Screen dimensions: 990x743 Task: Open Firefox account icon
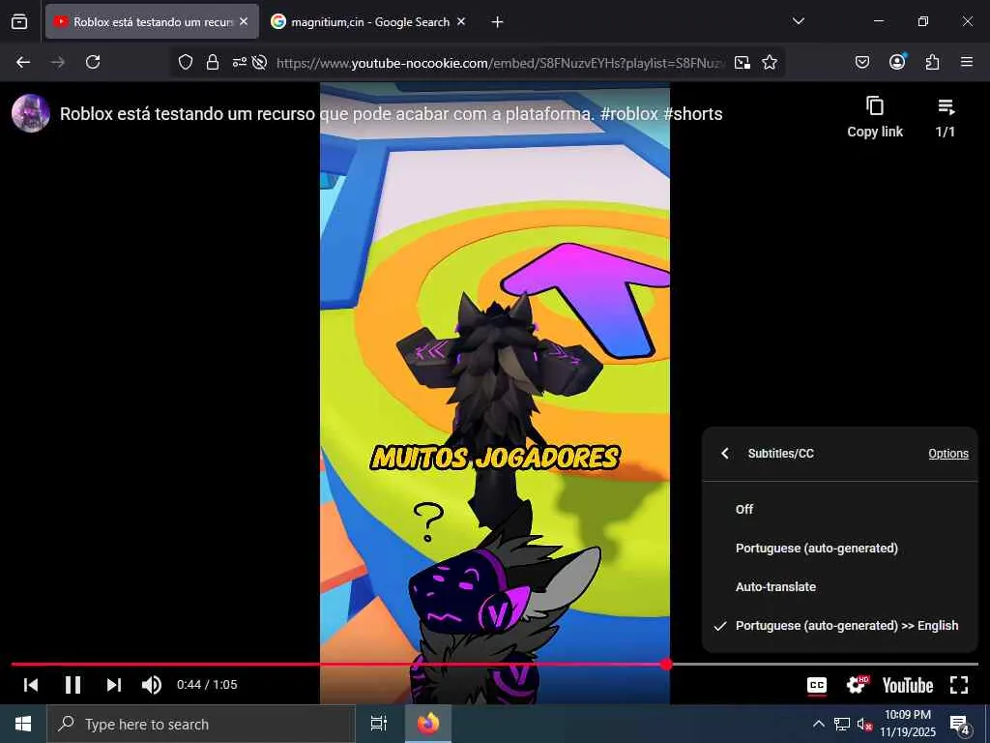pos(897,62)
